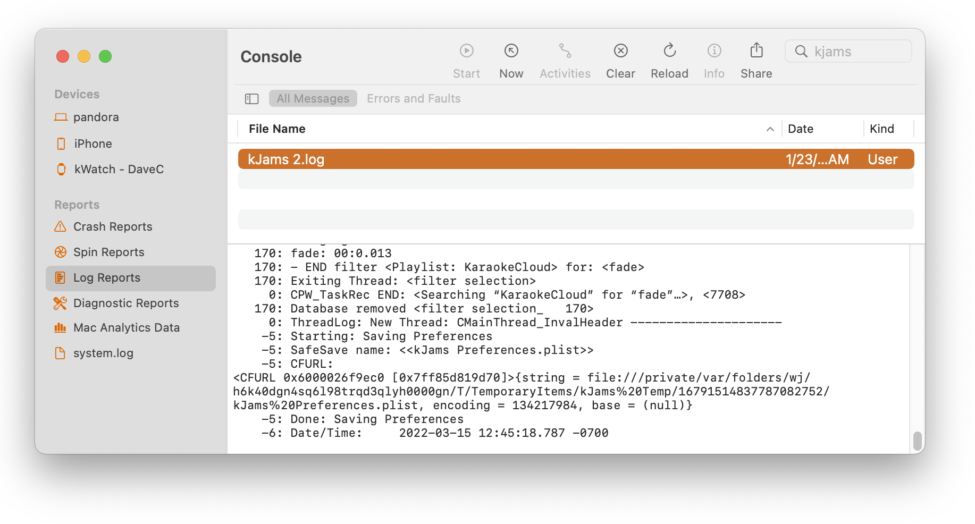Switch to Errors and Faults filter
The image size is (975, 524).
click(x=414, y=99)
